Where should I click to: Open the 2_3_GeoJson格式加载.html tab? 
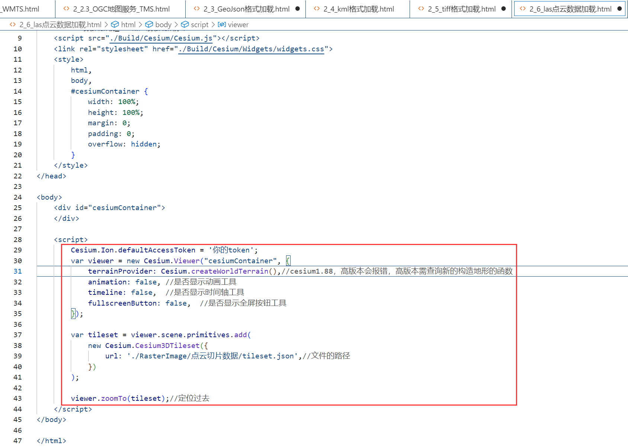[x=246, y=9]
